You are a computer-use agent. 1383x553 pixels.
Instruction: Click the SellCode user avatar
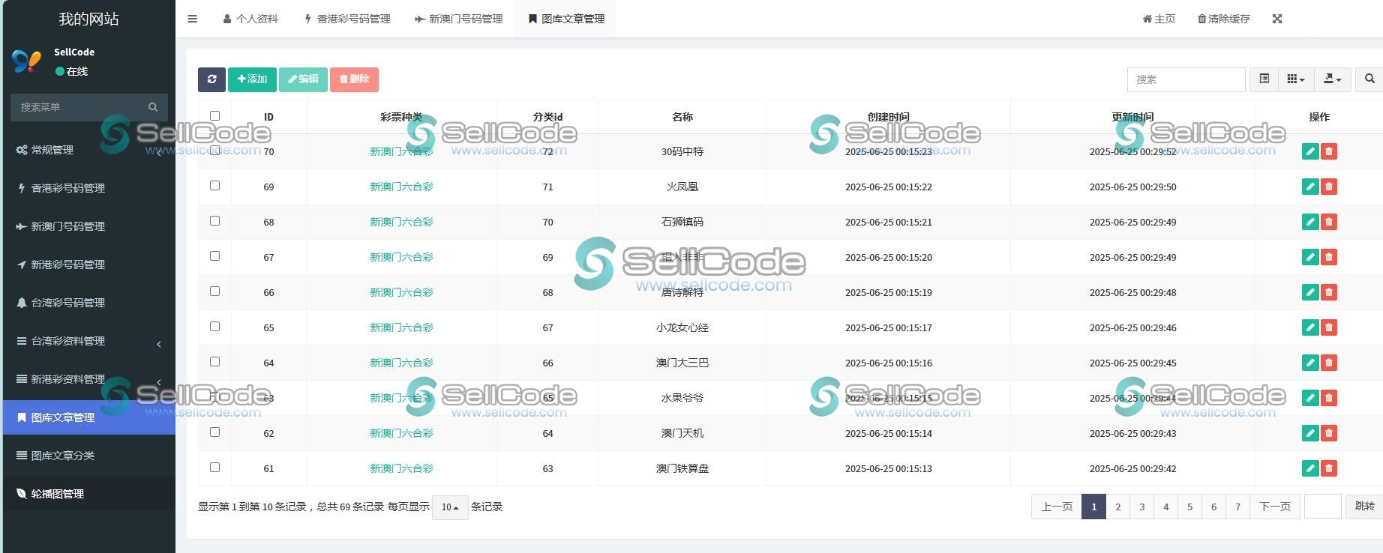(x=27, y=61)
